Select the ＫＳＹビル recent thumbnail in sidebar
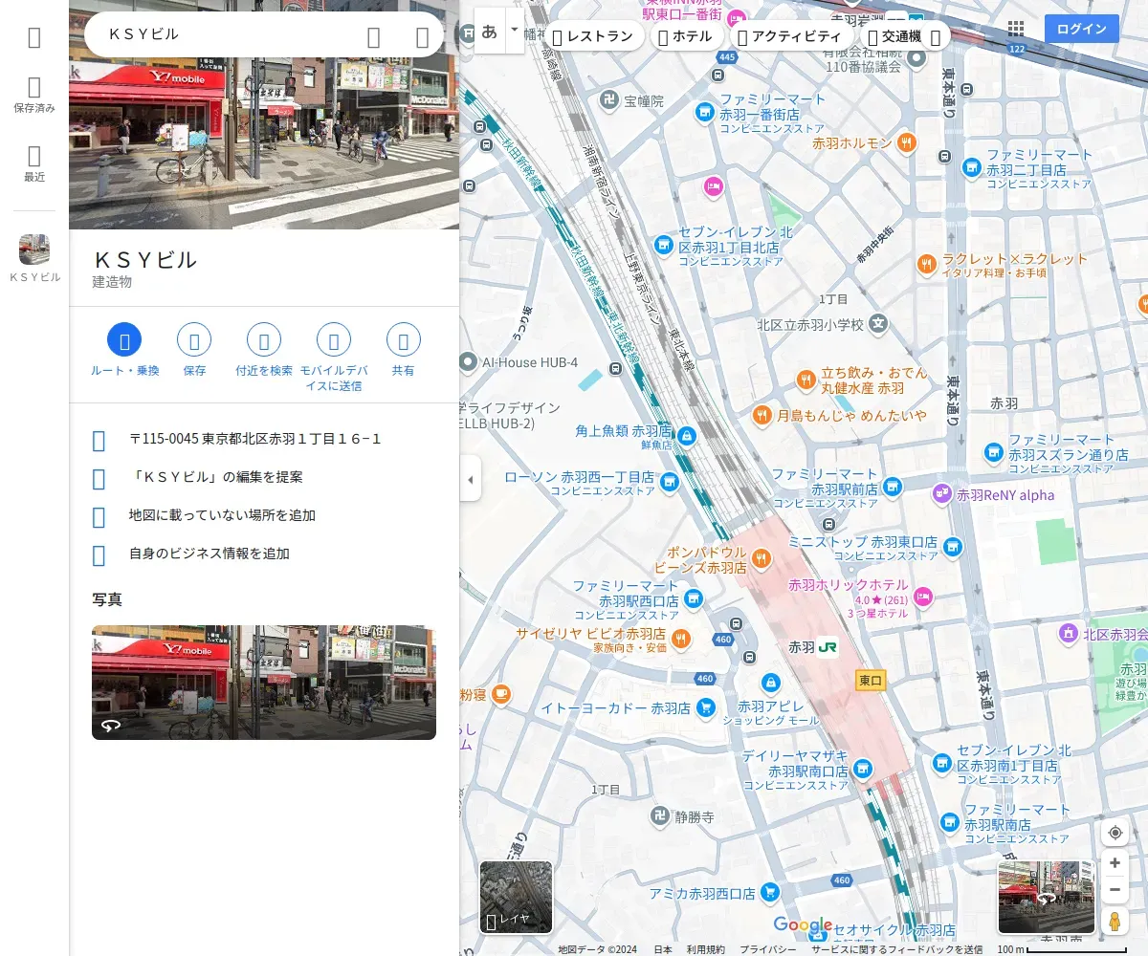 click(34, 258)
